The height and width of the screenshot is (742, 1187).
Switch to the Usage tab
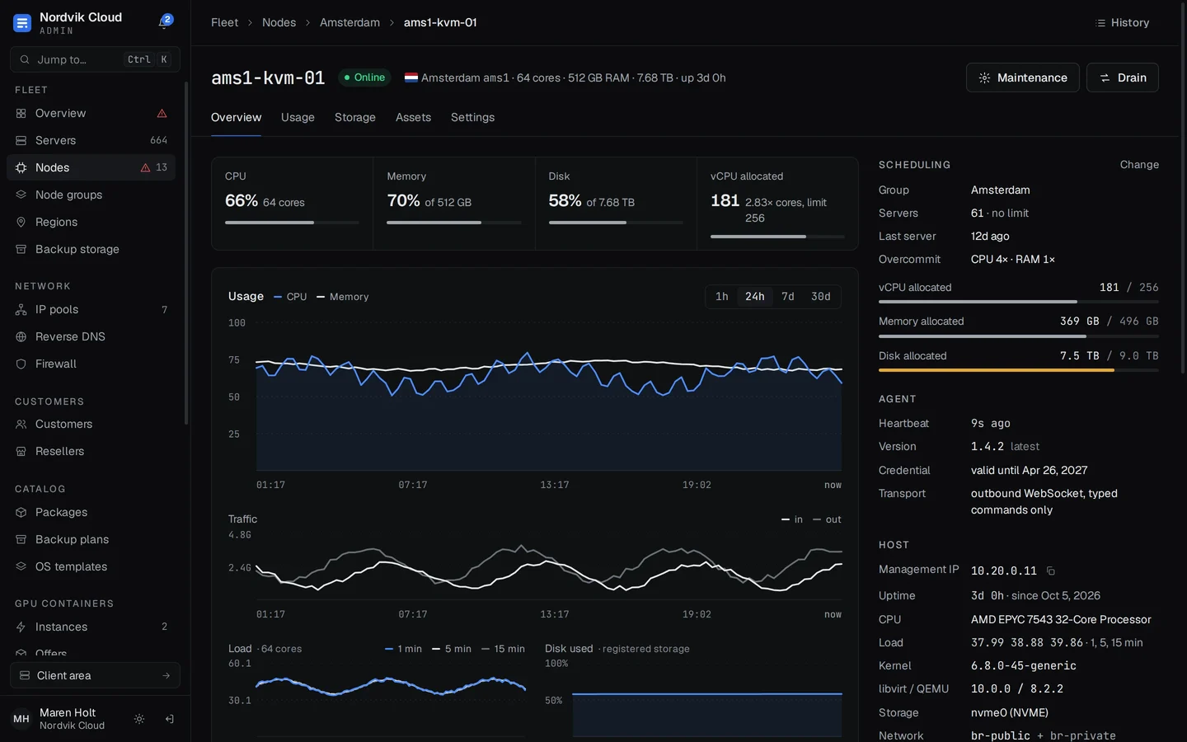point(298,117)
